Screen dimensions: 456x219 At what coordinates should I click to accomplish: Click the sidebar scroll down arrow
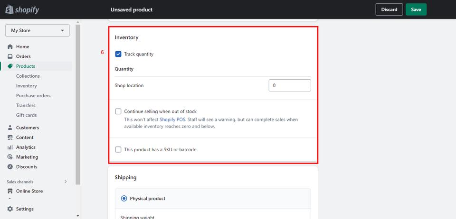77,216
